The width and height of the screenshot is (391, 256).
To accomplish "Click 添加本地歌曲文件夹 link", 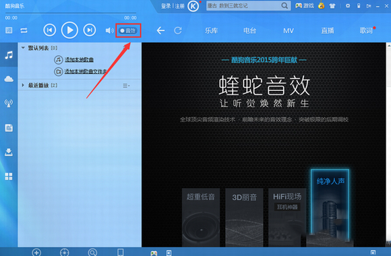I will coord(86,71).
